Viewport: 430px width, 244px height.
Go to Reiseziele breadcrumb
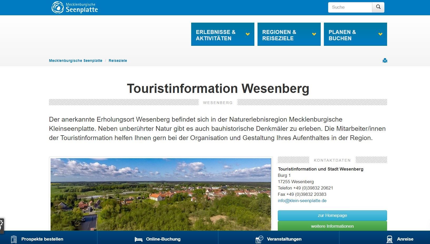pyautogui.click(x=118, y=61)
